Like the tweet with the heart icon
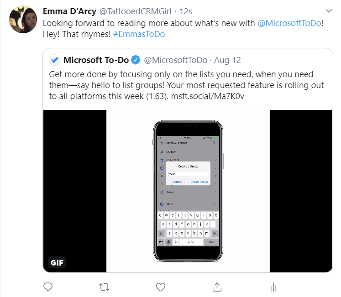The width and height of the screenshot is (341, 297). [x=160, y=287]
